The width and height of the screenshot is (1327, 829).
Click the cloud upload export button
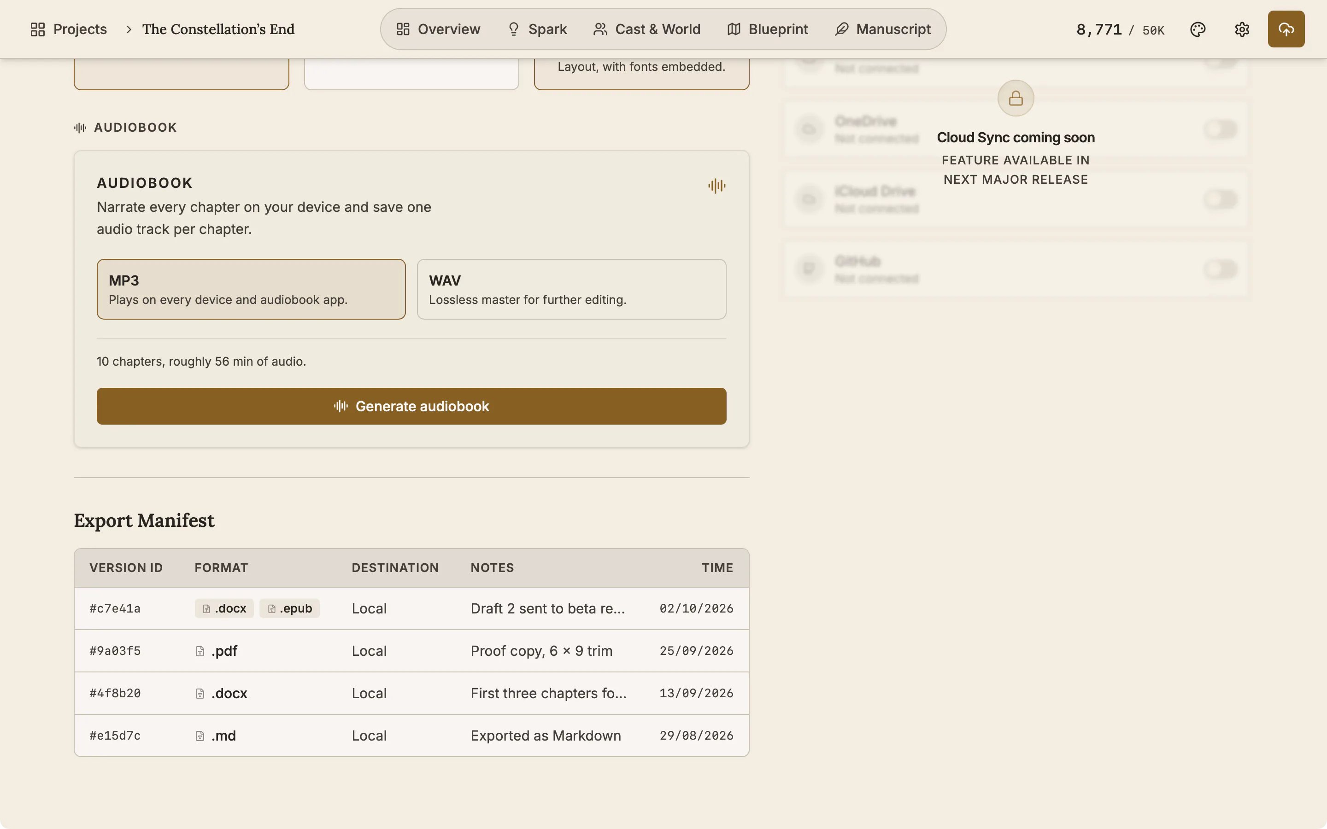[1286, 29]
